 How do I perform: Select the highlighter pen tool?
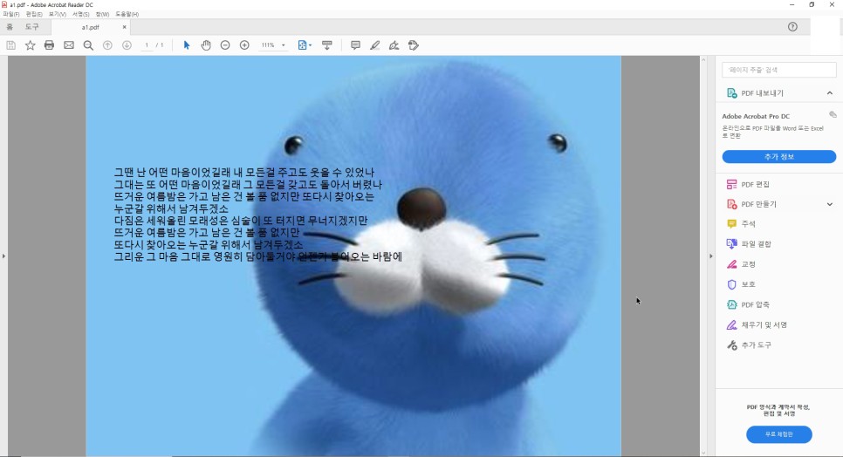pyautogui.click(x=374, y=45)
